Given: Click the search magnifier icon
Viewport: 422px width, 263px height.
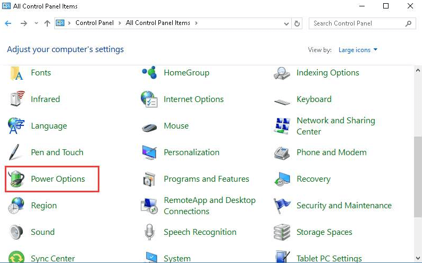Looking at the screenshot, I should point(408,23).
